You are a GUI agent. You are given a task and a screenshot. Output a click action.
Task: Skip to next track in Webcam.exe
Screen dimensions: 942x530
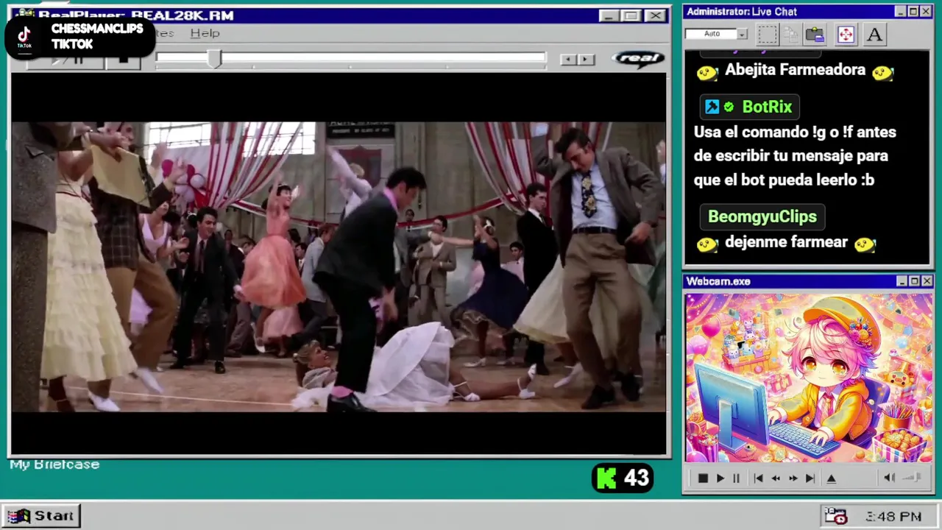(x=810, y=478)
